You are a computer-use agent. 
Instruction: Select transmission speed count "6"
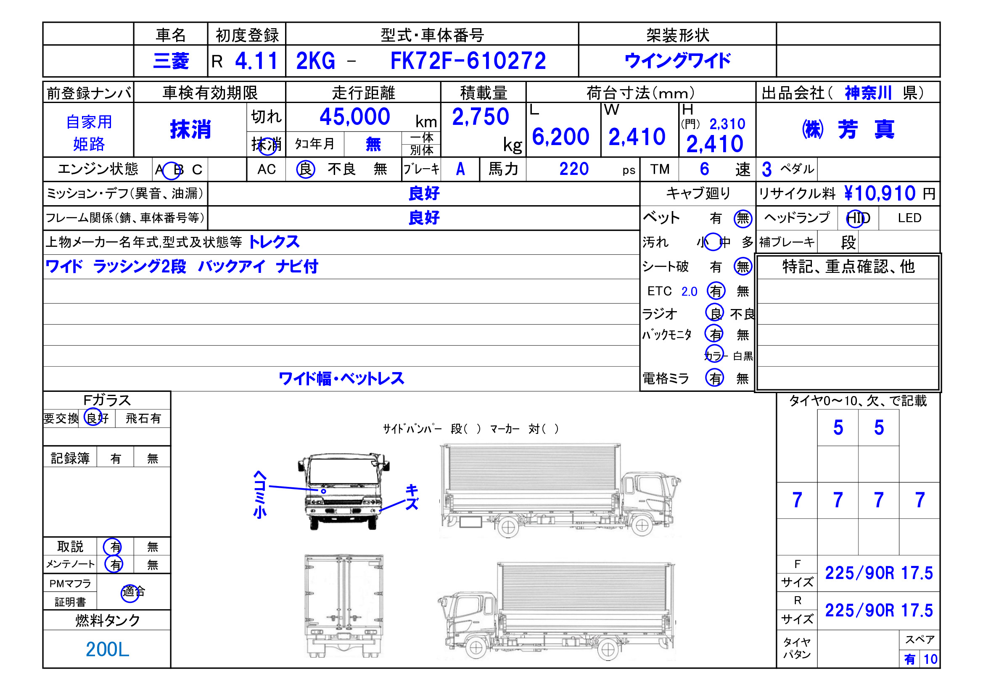704,169
